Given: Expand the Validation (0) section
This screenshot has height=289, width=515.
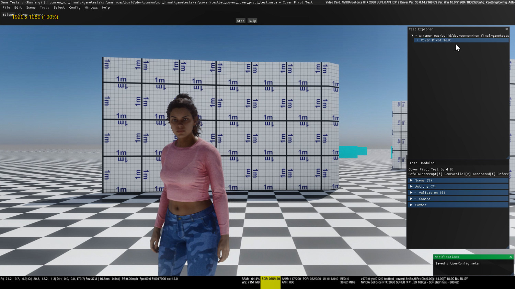Looking at the screenshot, I should click(x=411, y=193).
